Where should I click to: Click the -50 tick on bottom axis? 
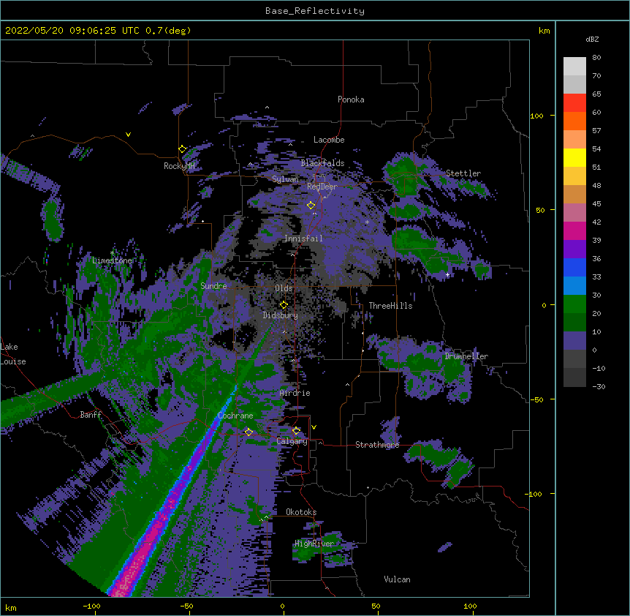pyautogui.click(x=186, y=606)
